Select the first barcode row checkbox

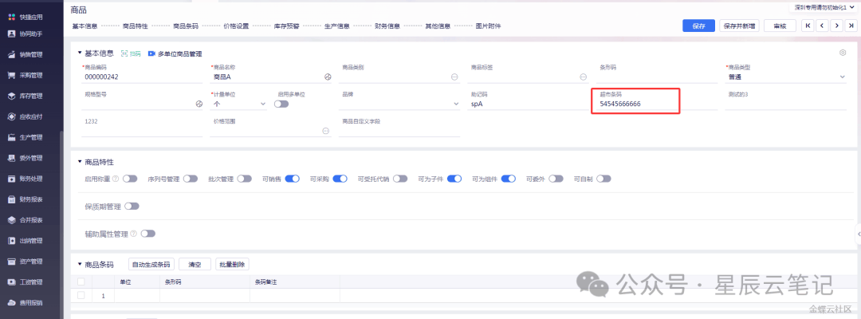81,295
